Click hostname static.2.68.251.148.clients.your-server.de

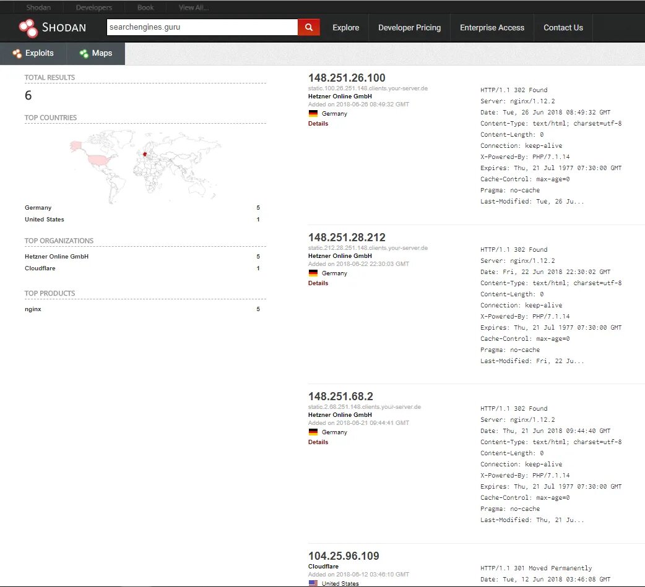365,407
